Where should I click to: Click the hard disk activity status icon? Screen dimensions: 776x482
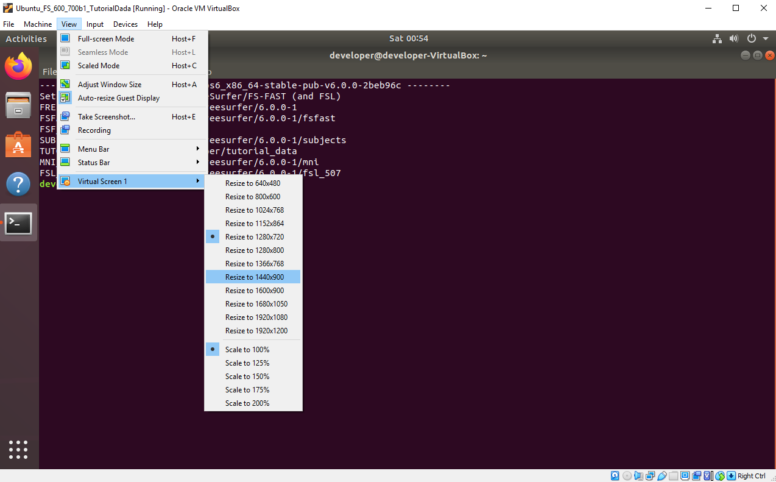tap(615, 476)
